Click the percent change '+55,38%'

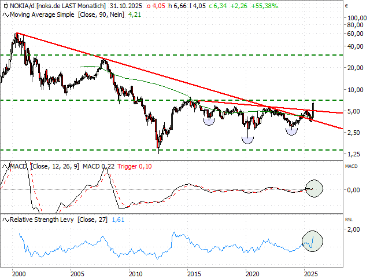(x=265, y=6)
